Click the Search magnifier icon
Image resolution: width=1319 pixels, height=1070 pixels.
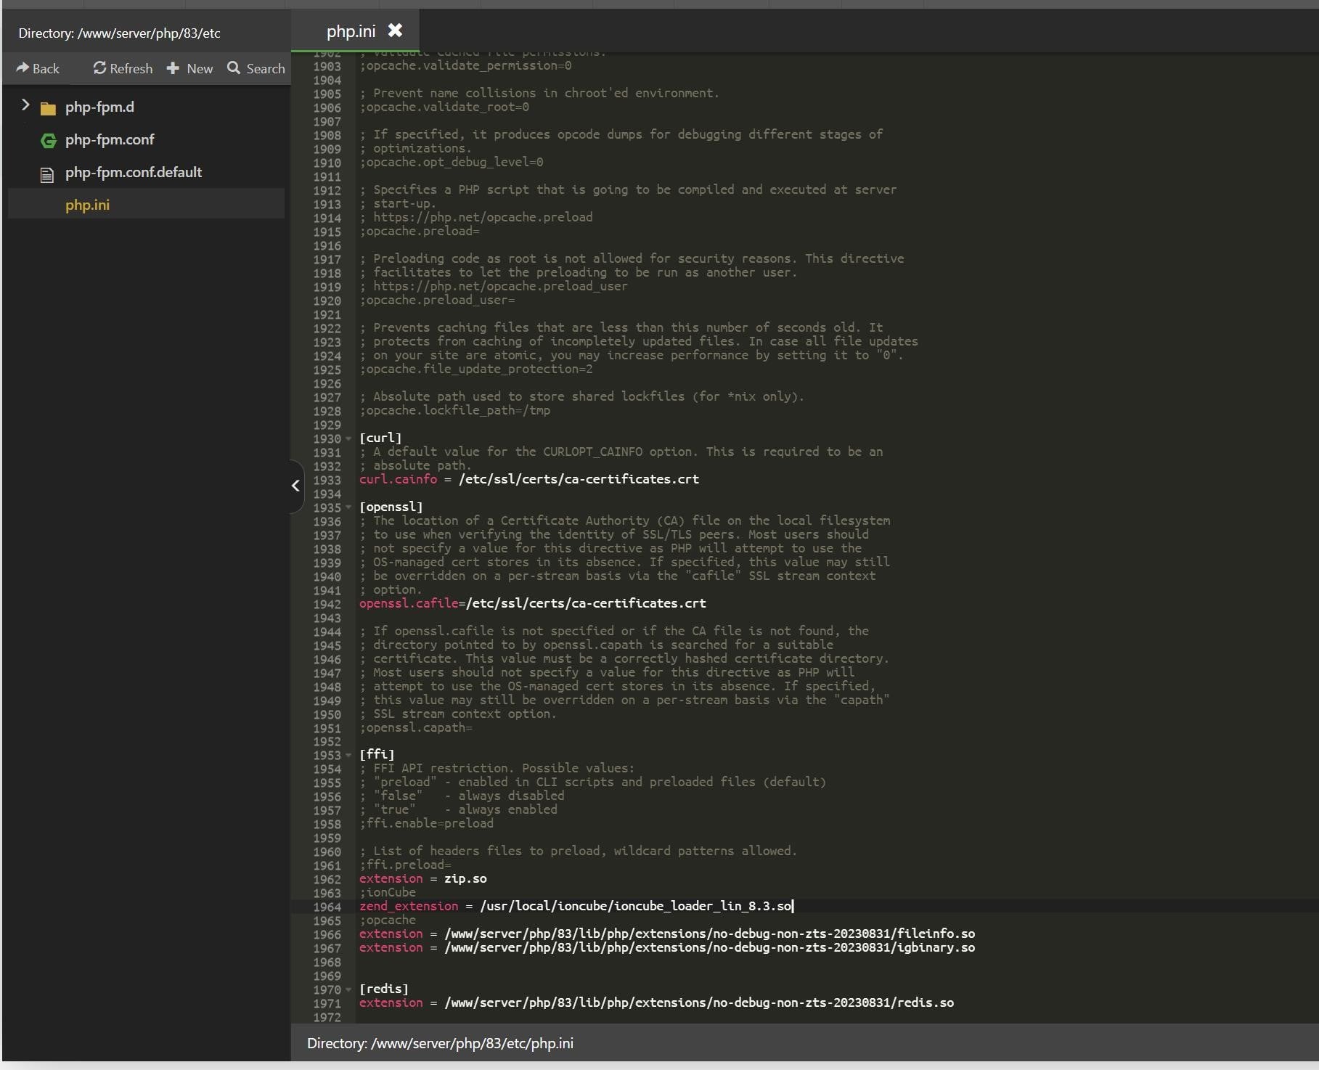[234, 68]
